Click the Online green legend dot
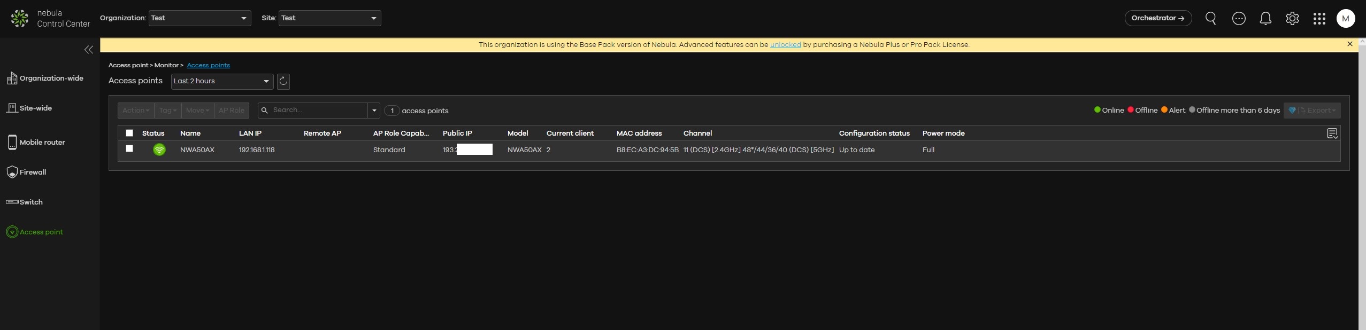 click(1098, 110)
